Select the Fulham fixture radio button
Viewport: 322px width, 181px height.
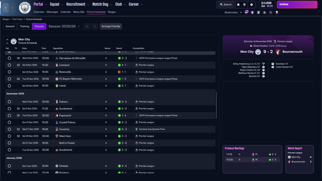tap(9, 102)
